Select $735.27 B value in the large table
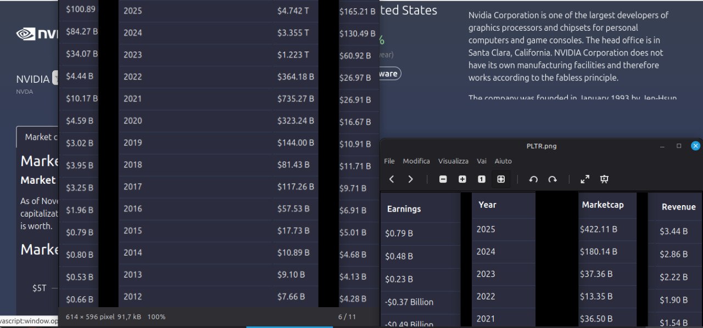Screen dimensions: 703x328 click(295, 99)
